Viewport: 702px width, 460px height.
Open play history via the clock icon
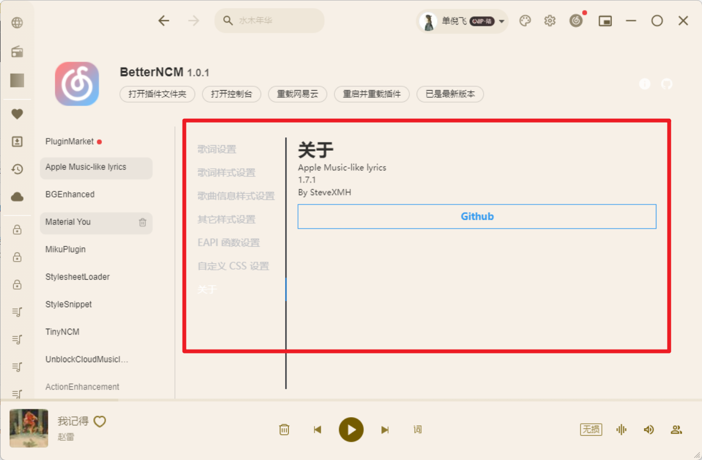pos(17,169)
